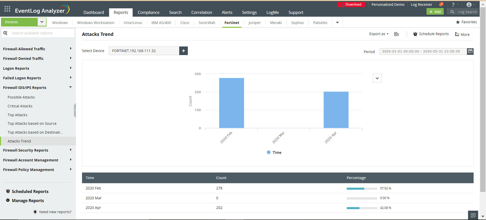Open Top Attacks based on Source report
The image size is (486, 220).
pyautogui.click(x=32, y=124)
